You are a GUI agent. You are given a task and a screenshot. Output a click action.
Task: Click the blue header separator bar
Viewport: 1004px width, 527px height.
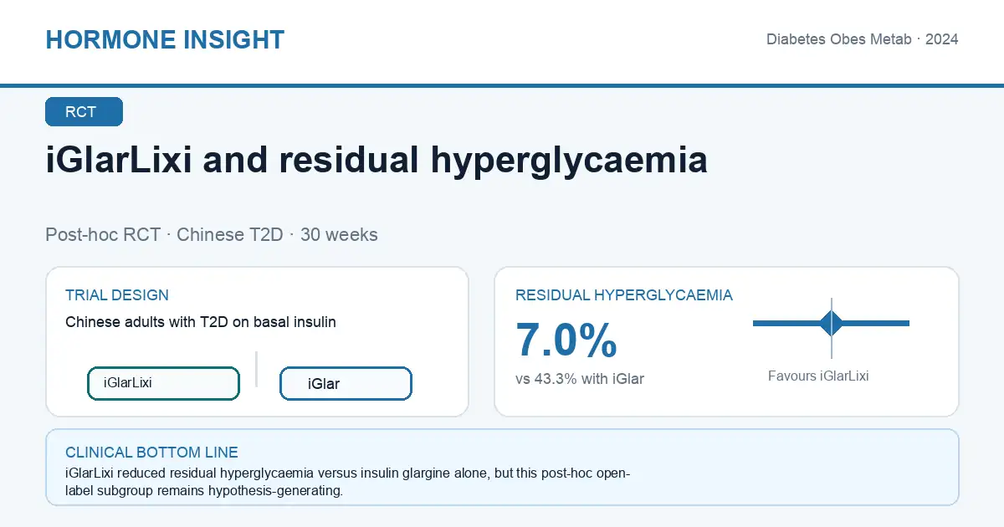coord(502,85)
